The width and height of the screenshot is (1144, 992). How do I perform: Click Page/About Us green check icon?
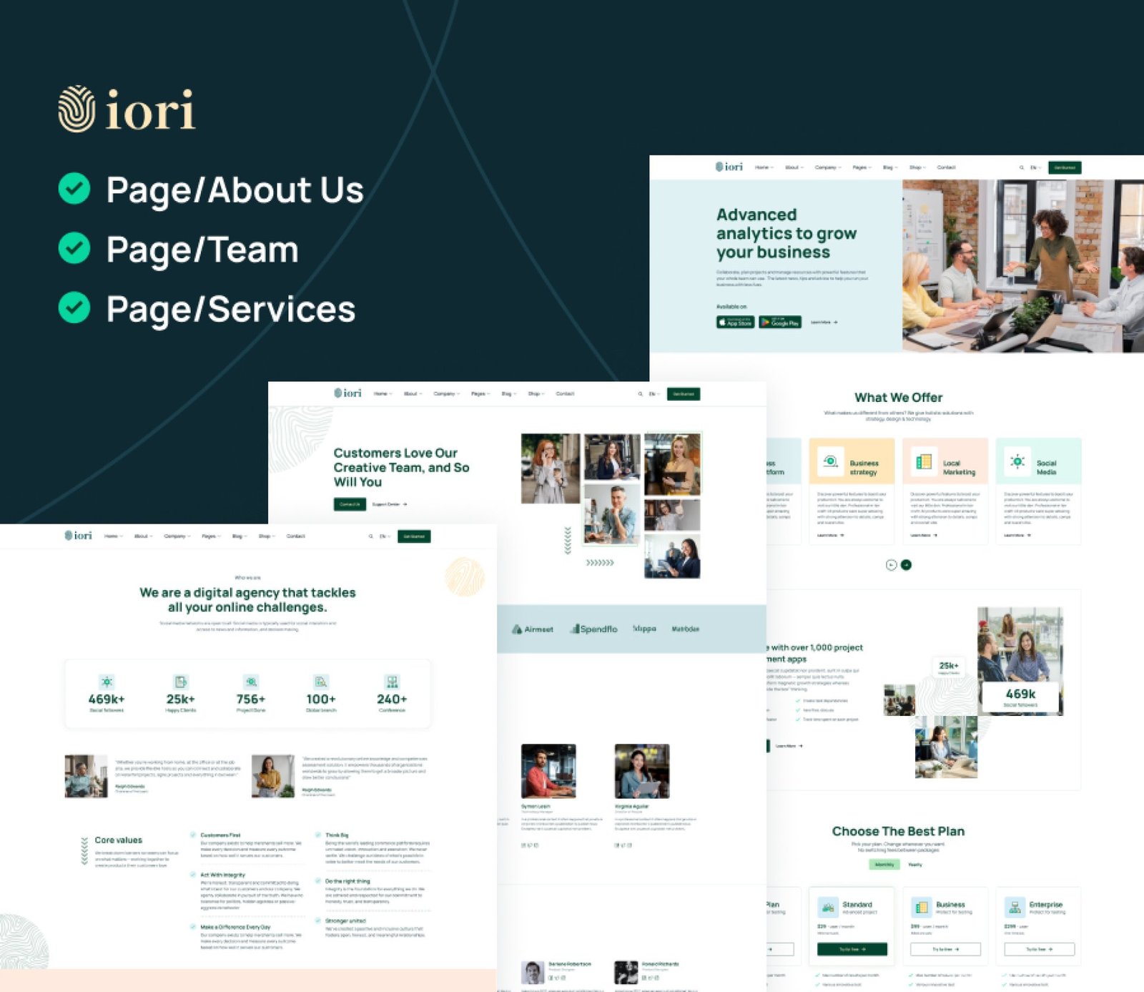coord(74,189)
